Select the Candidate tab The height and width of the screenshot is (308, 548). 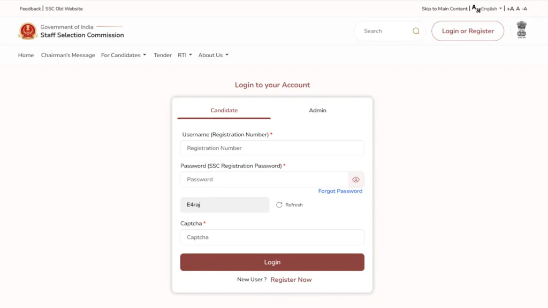[224, 110]
